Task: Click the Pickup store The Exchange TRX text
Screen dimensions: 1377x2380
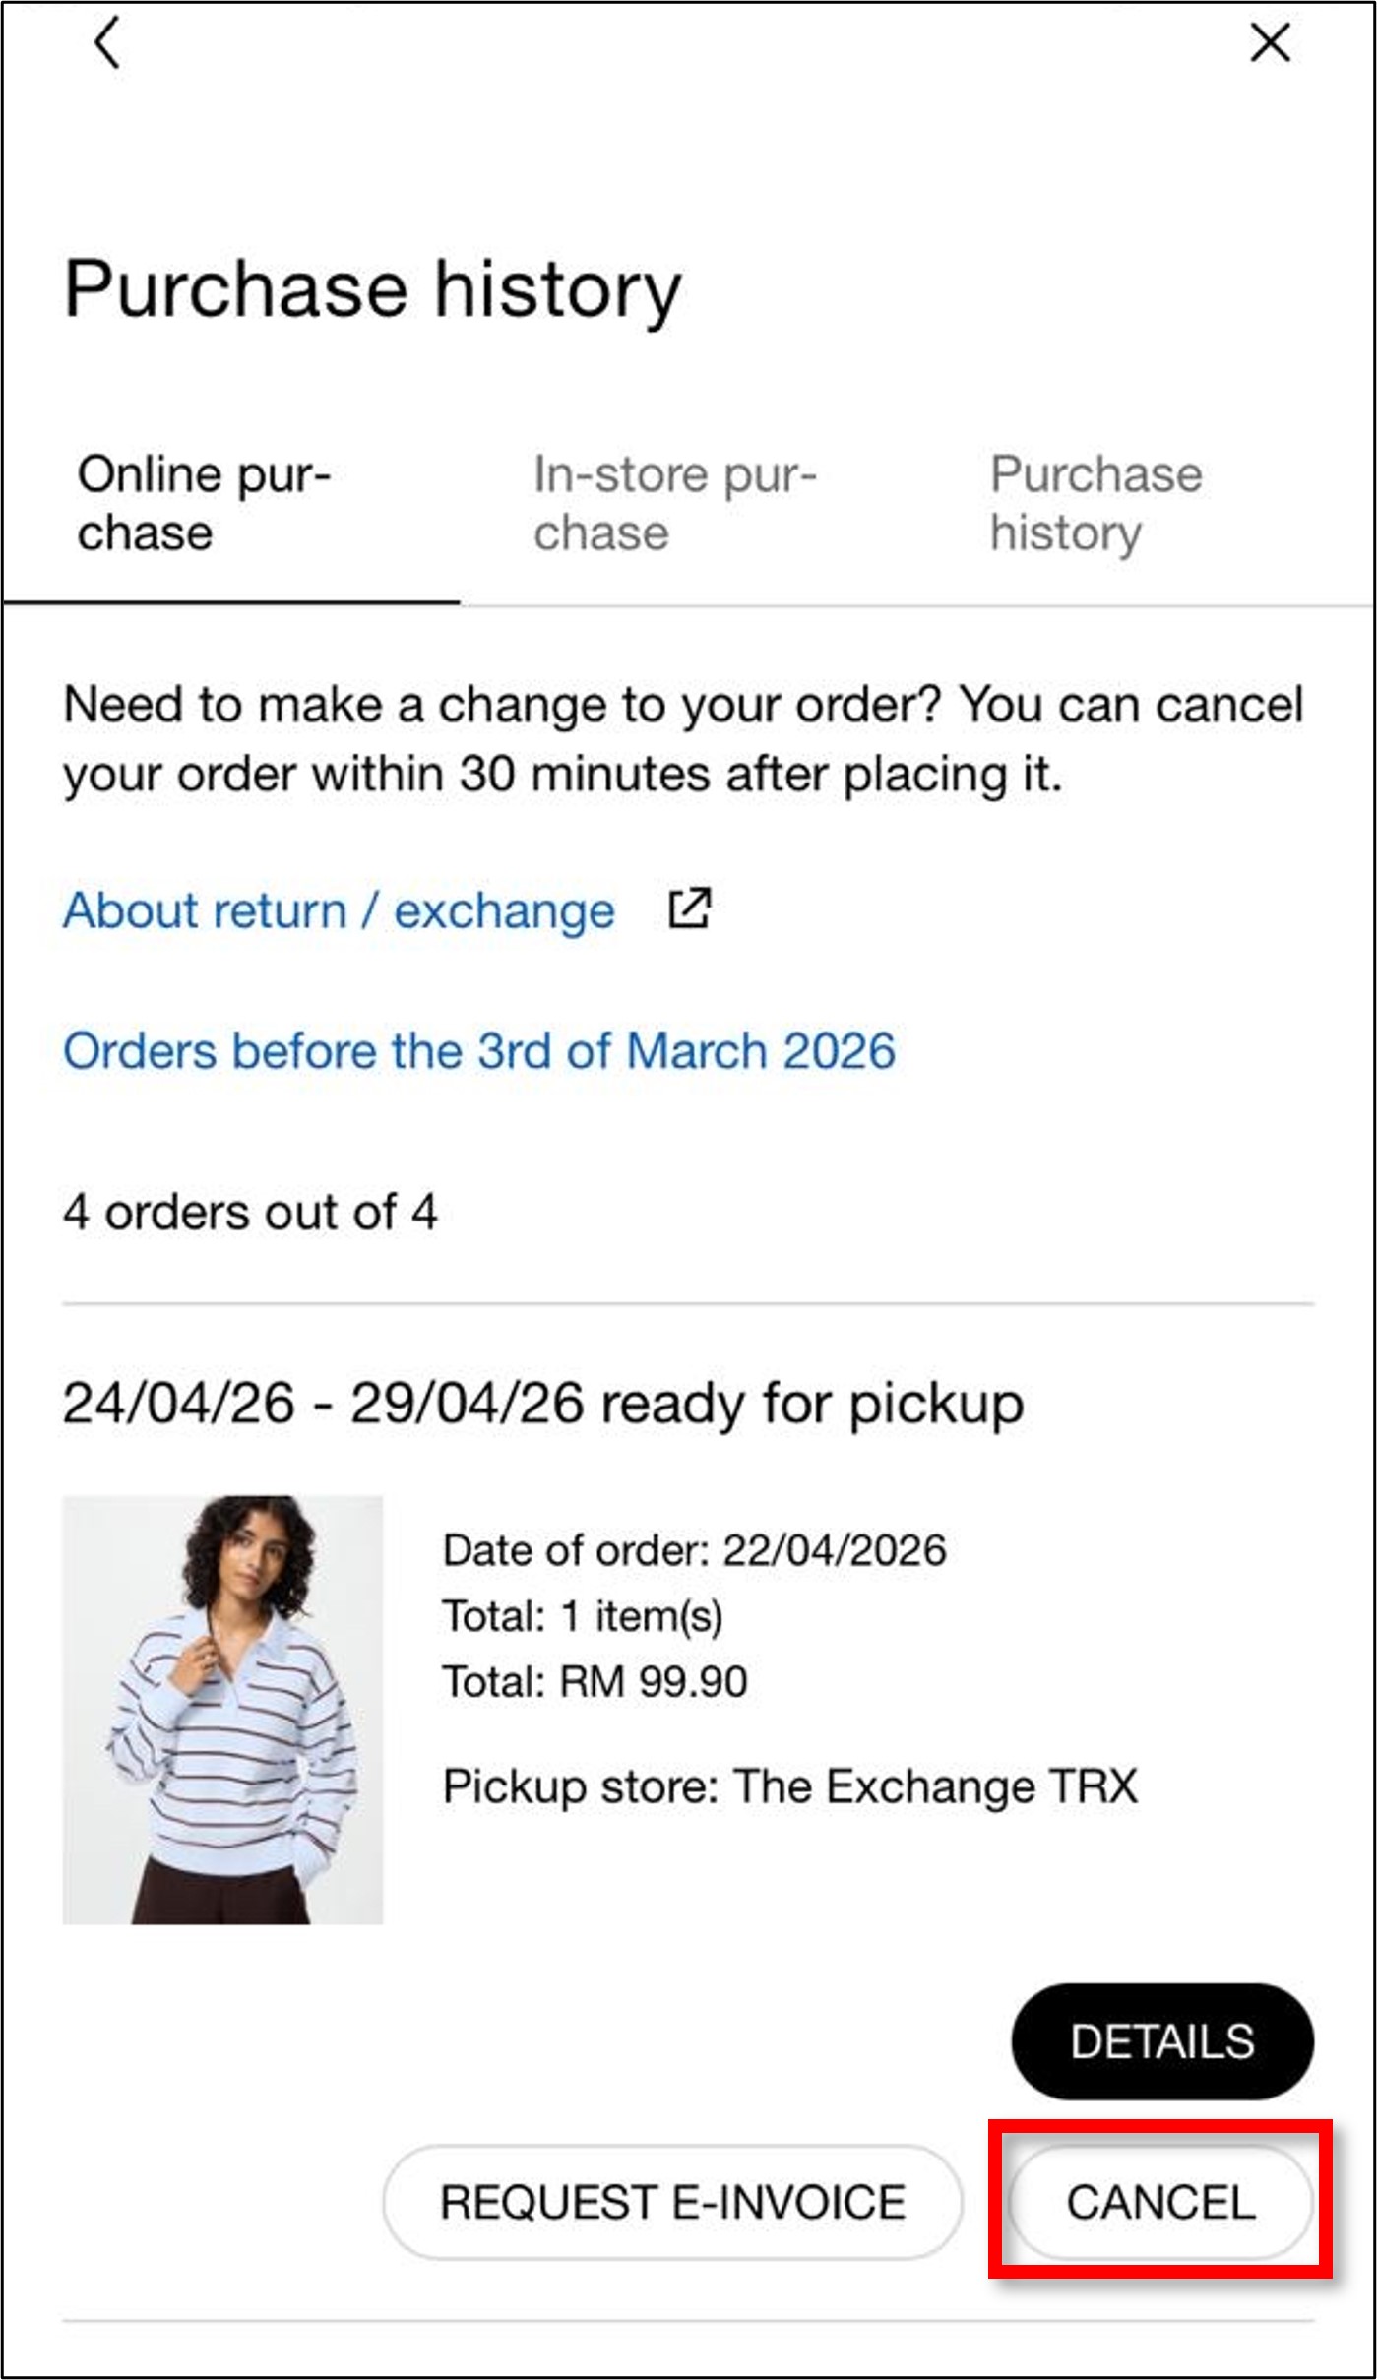Action: point(789,1786)
